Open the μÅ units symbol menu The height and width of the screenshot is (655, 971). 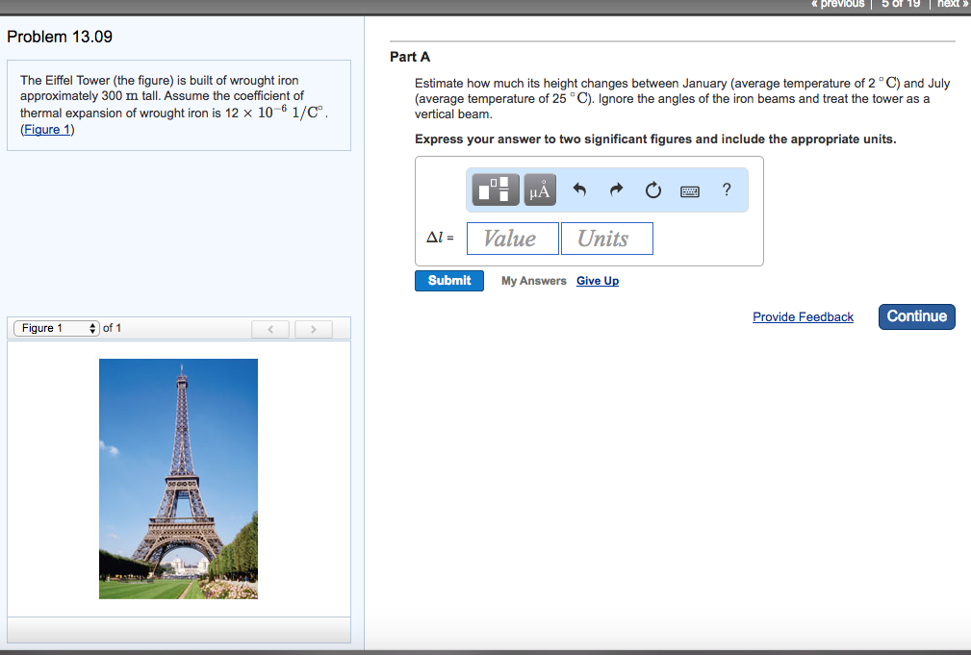click(x=539, y=189)
